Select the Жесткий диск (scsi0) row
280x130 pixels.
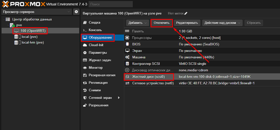tap(202, 77)
